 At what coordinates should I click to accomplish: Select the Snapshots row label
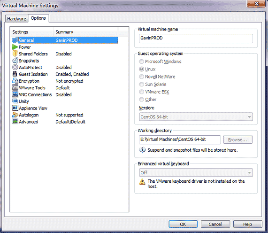coord(29,61)
